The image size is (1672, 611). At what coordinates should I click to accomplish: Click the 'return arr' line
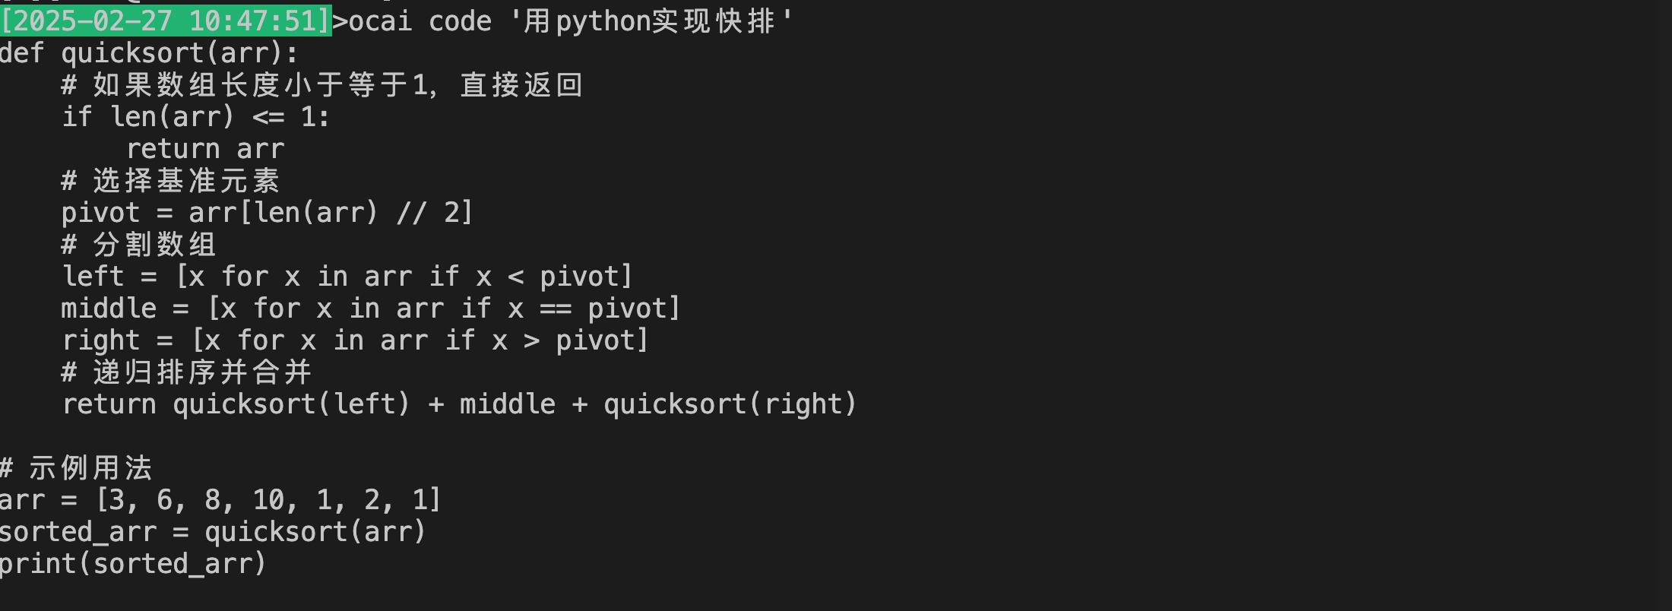pos(205,149)
